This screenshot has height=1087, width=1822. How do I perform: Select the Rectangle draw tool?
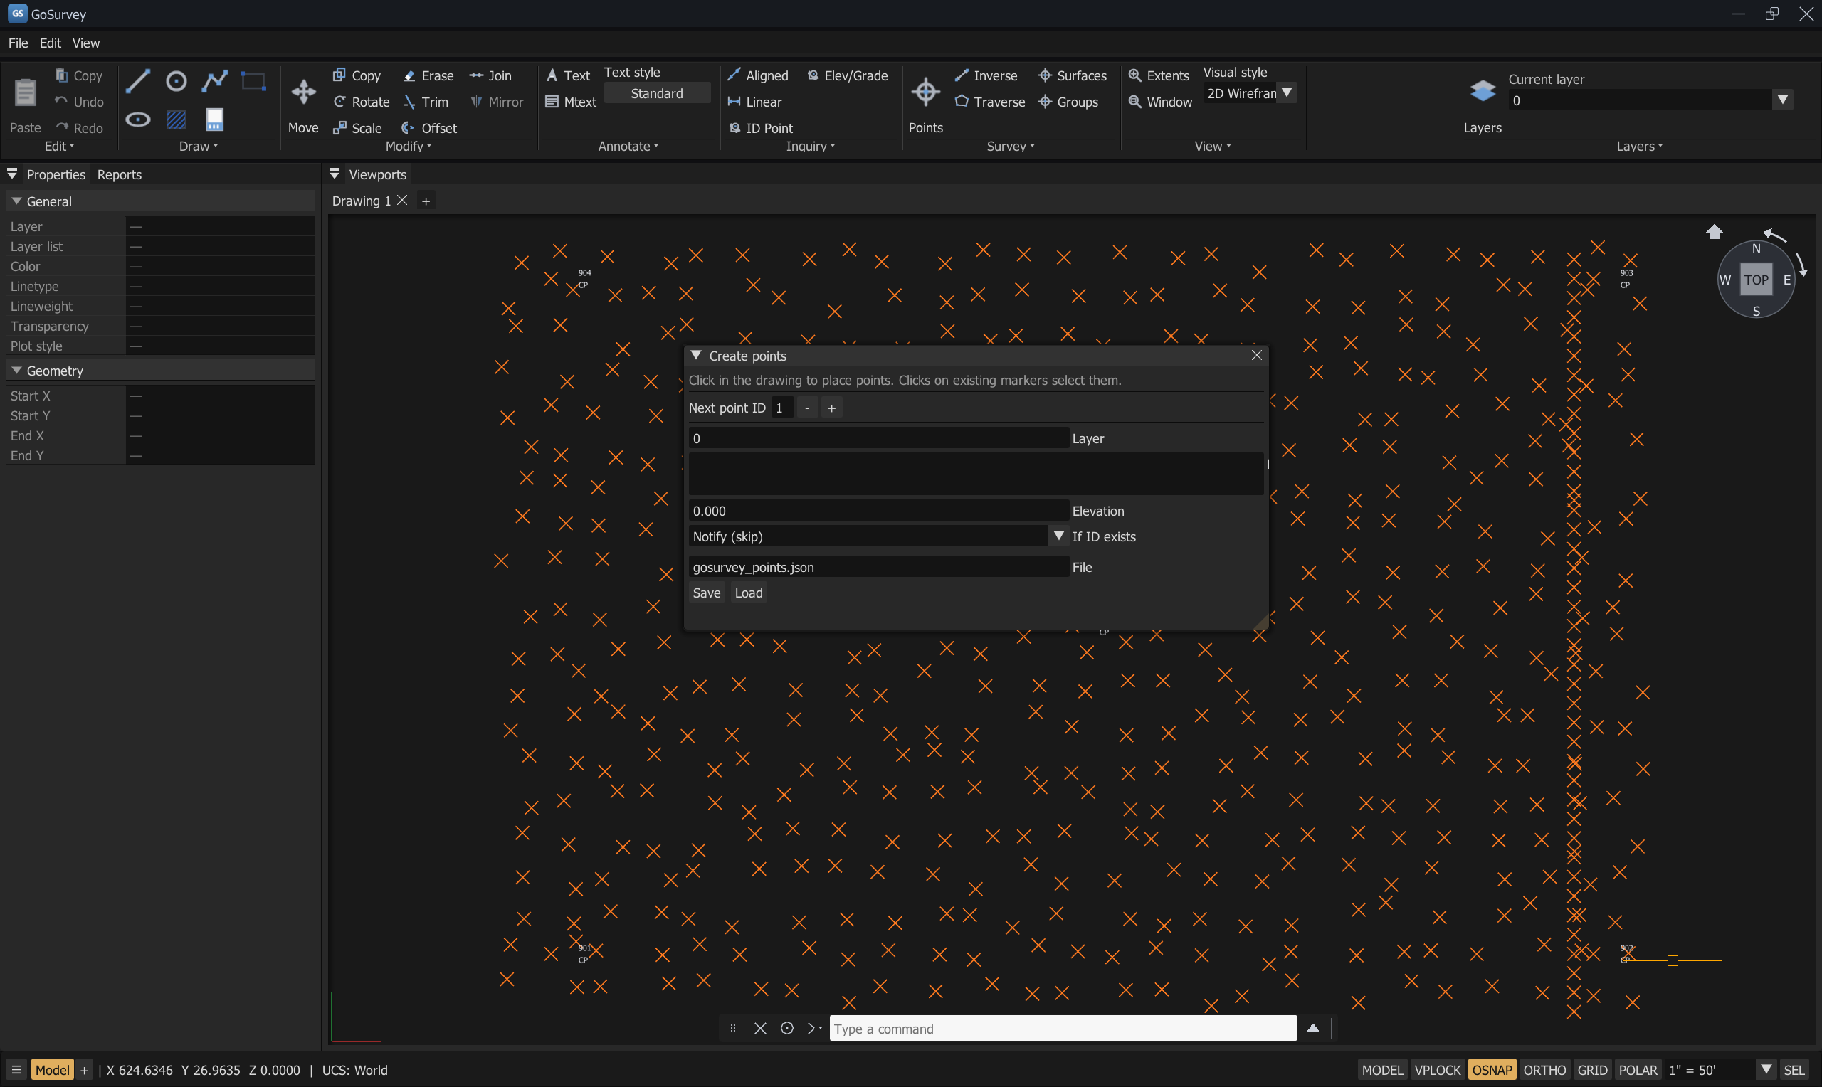253,80
